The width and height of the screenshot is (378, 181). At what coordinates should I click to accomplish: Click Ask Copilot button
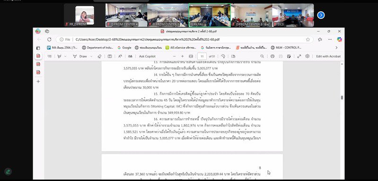147,56
